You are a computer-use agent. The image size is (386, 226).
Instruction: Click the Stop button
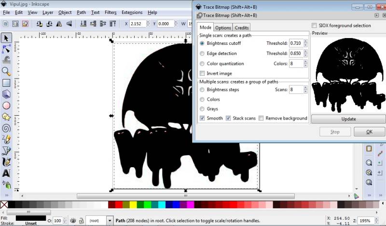[335, 132]
